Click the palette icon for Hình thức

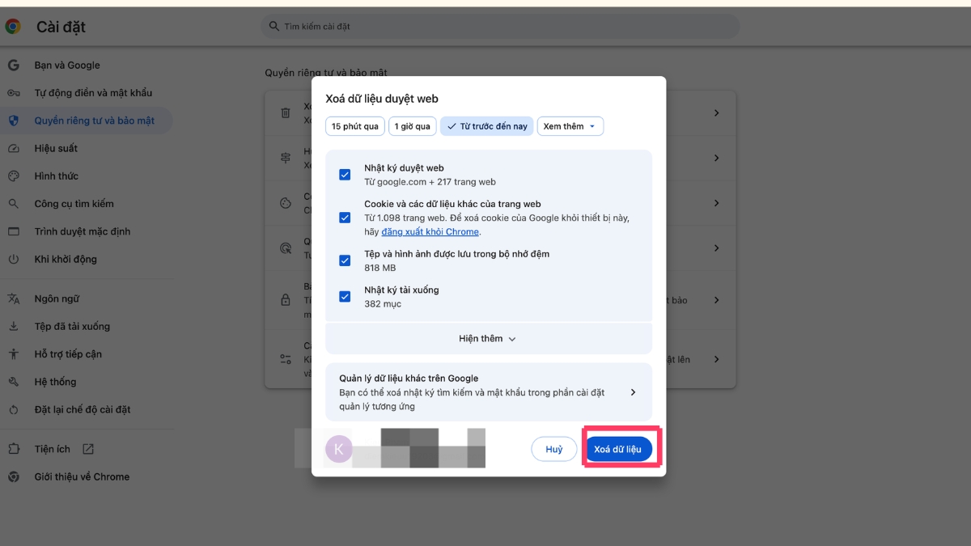tap(13, 176)
